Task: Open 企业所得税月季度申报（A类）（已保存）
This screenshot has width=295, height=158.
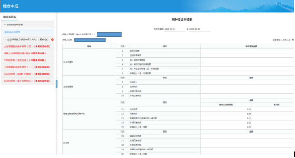Action: point(28,40)
